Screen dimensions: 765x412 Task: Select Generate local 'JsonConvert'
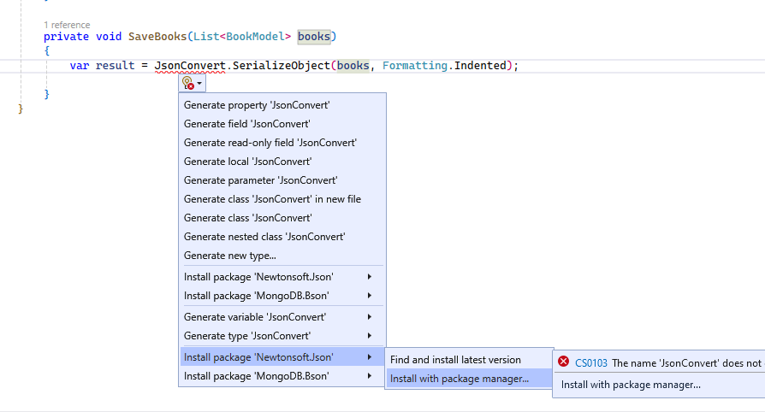(247, 162)
